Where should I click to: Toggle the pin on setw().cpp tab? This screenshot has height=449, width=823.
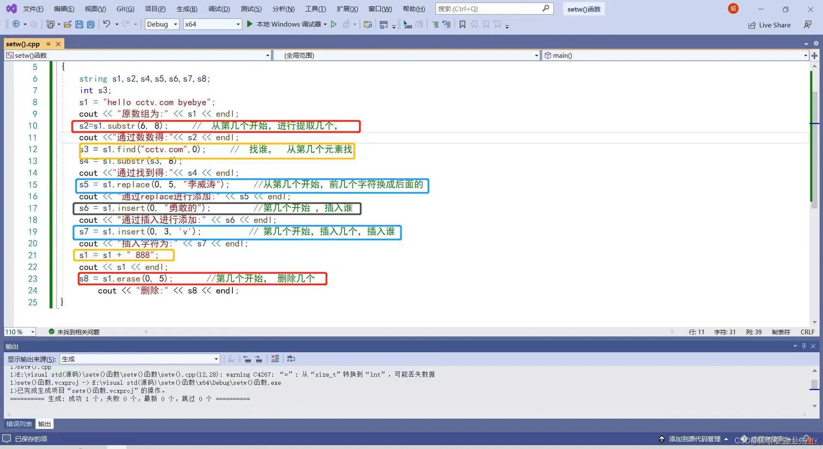(48, 44)
